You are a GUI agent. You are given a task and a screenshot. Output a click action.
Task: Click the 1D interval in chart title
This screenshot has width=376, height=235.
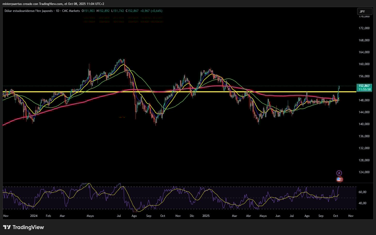click(58, 11)
